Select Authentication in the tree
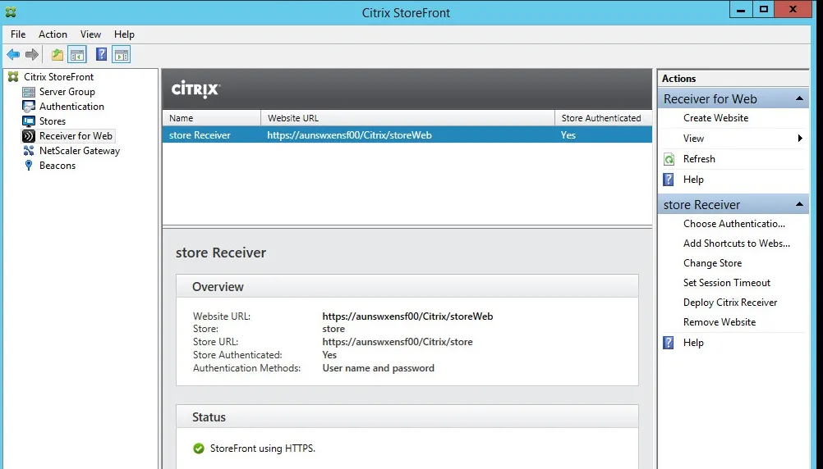Screen dimensions: 823x469 point(72,107)
